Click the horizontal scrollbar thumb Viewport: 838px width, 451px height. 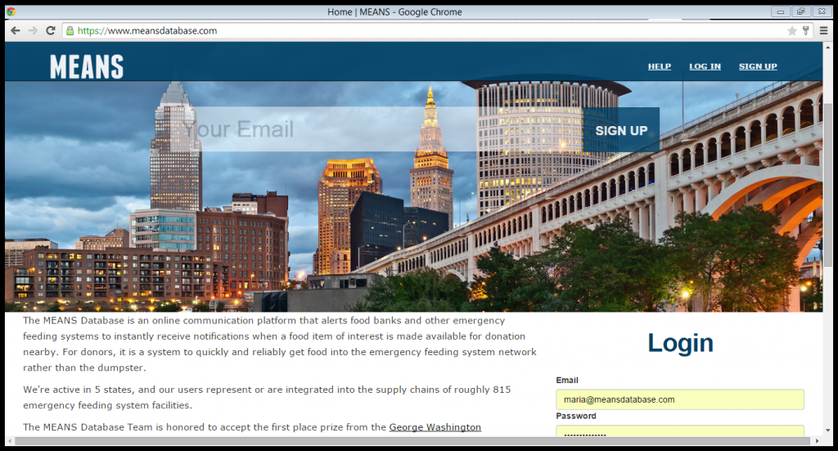(x=412, y=441)
